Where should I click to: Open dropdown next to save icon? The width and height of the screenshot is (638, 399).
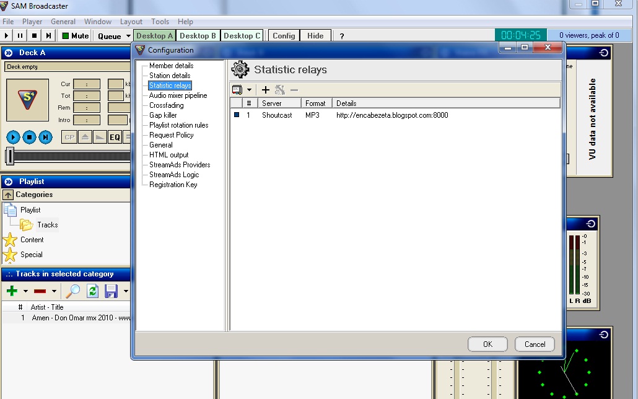click(126, 291)
